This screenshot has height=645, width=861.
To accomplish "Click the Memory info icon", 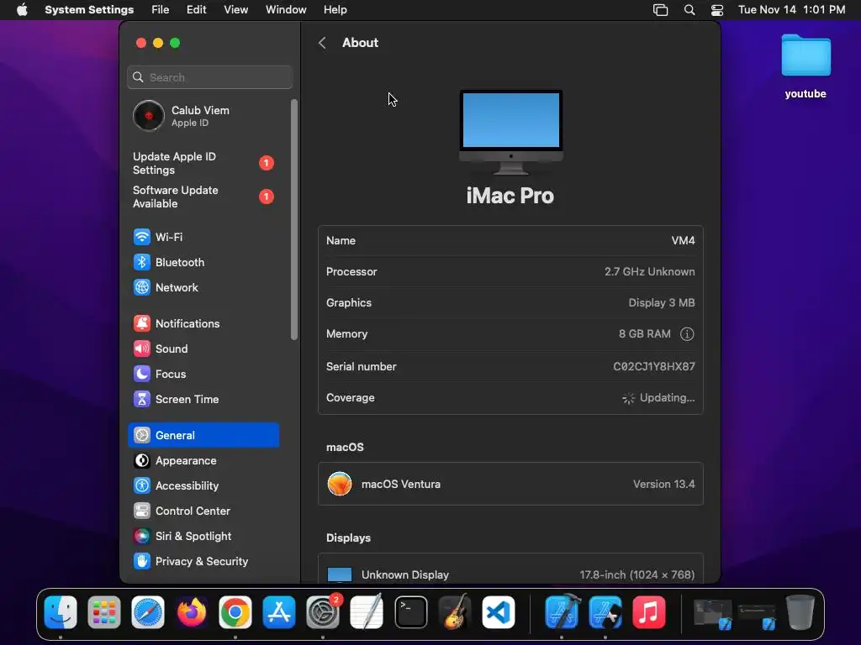I will click(687, 334).
